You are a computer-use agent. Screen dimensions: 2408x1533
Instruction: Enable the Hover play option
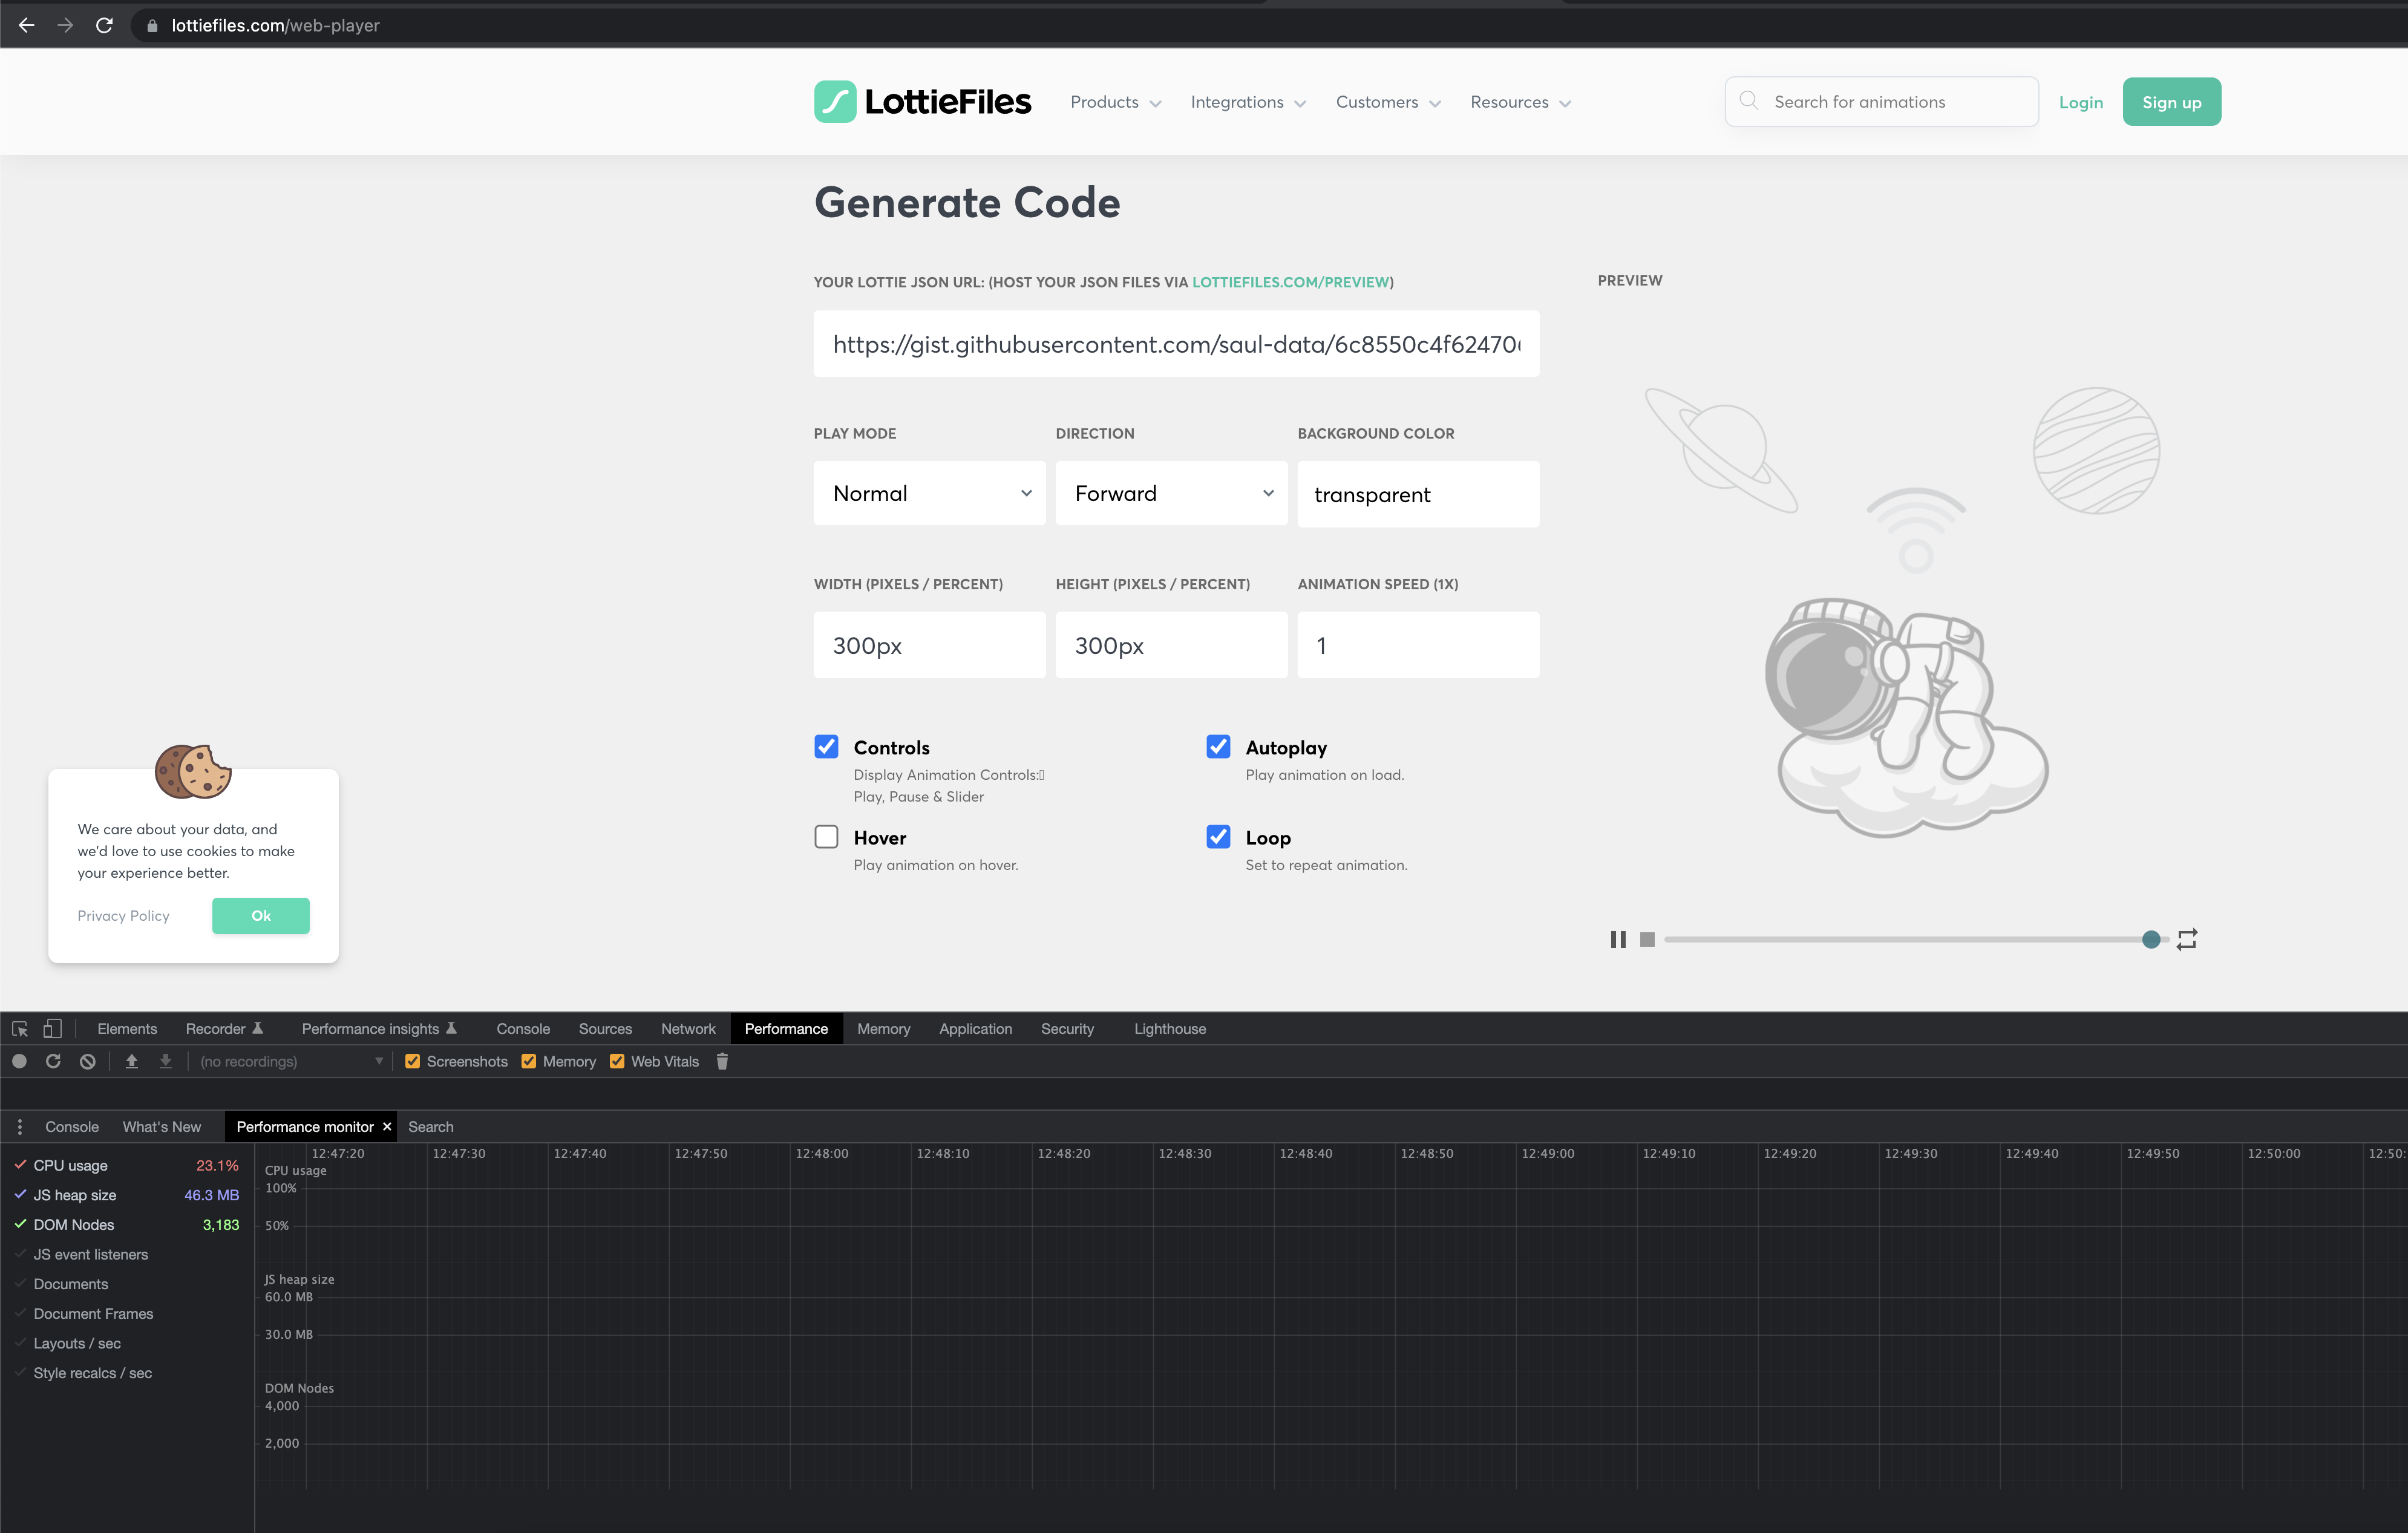click(x=826, y=837)
